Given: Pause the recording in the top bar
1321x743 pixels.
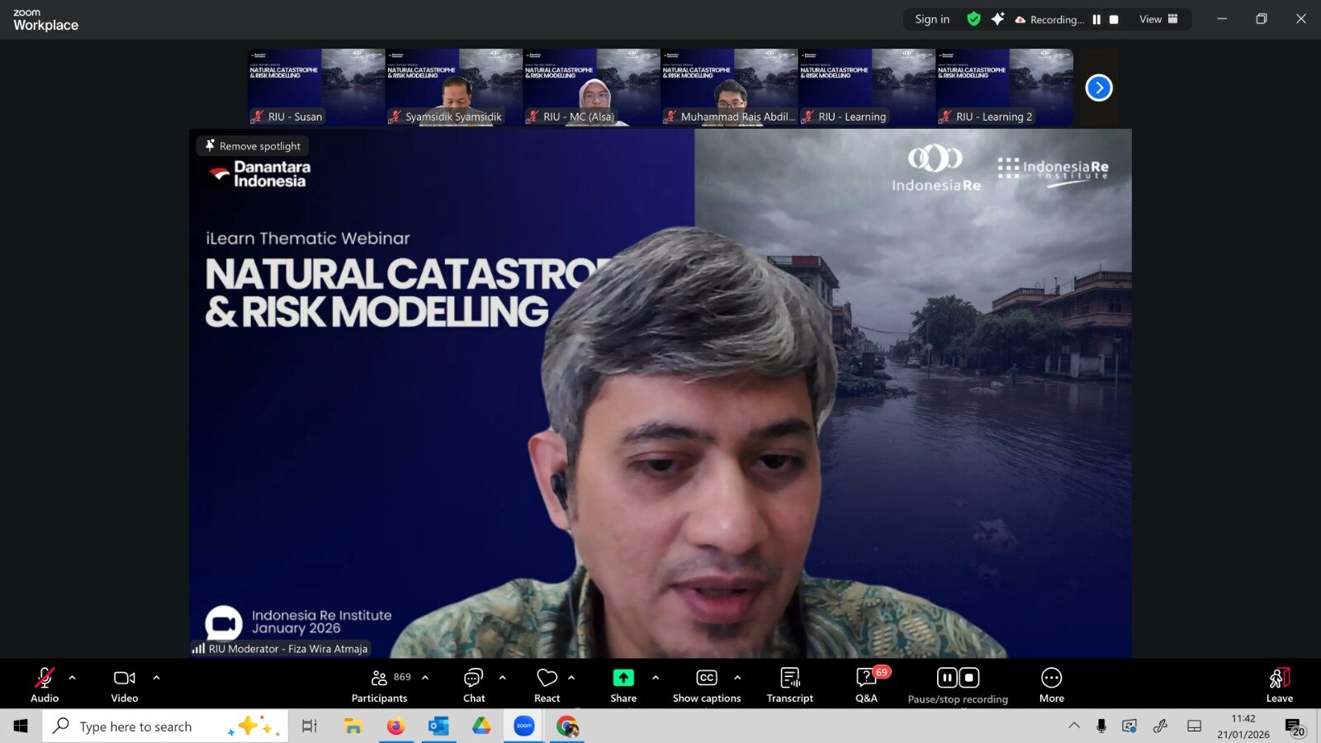Looking at the screenshot, I should [x=1096, y=20].
